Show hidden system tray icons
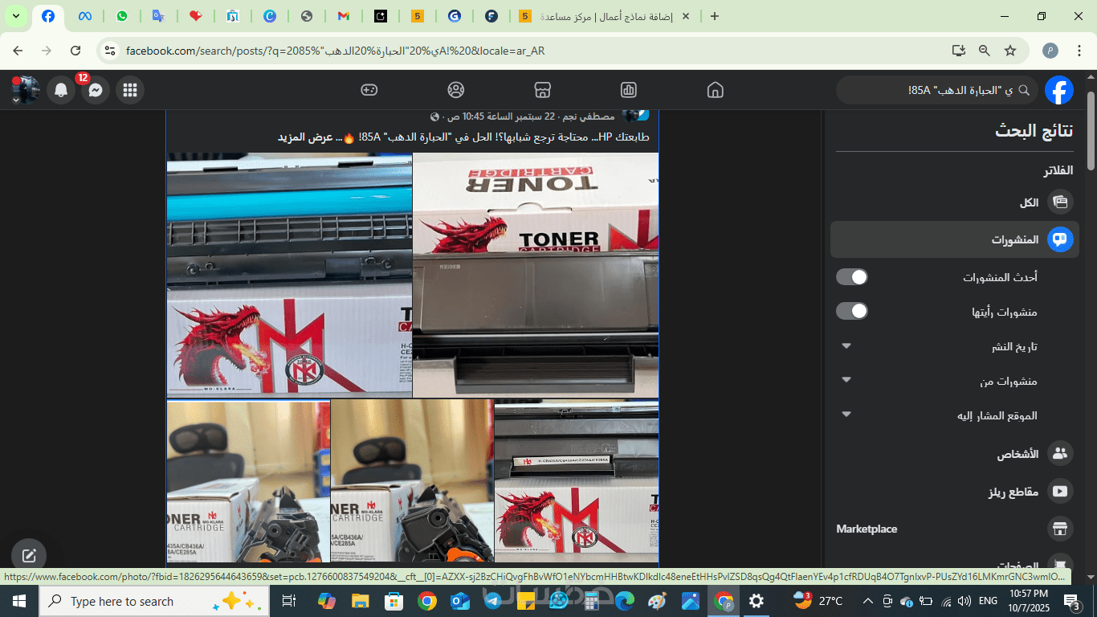Image resolution: width=1097 pixels, height=617 pixels. (x=868, y=601)
